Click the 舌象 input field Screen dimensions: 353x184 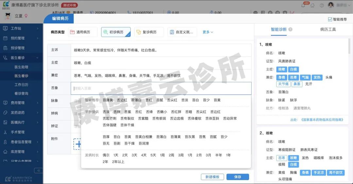(x=161, y=88)
